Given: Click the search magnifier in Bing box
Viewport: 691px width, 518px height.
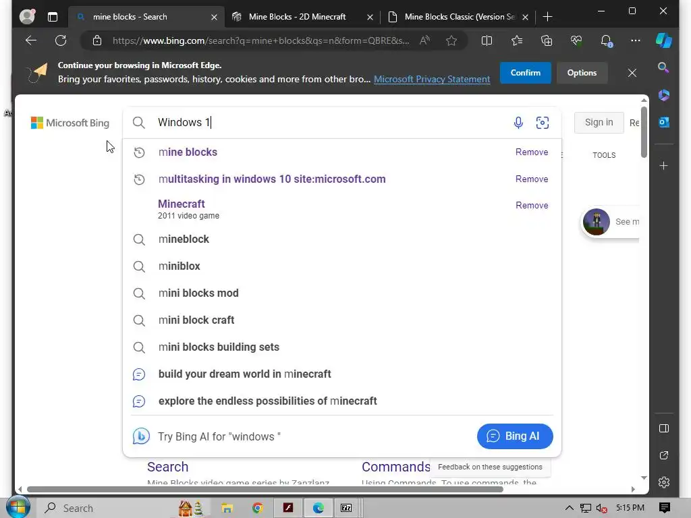Looking at the screenshot, I should 139,123.
